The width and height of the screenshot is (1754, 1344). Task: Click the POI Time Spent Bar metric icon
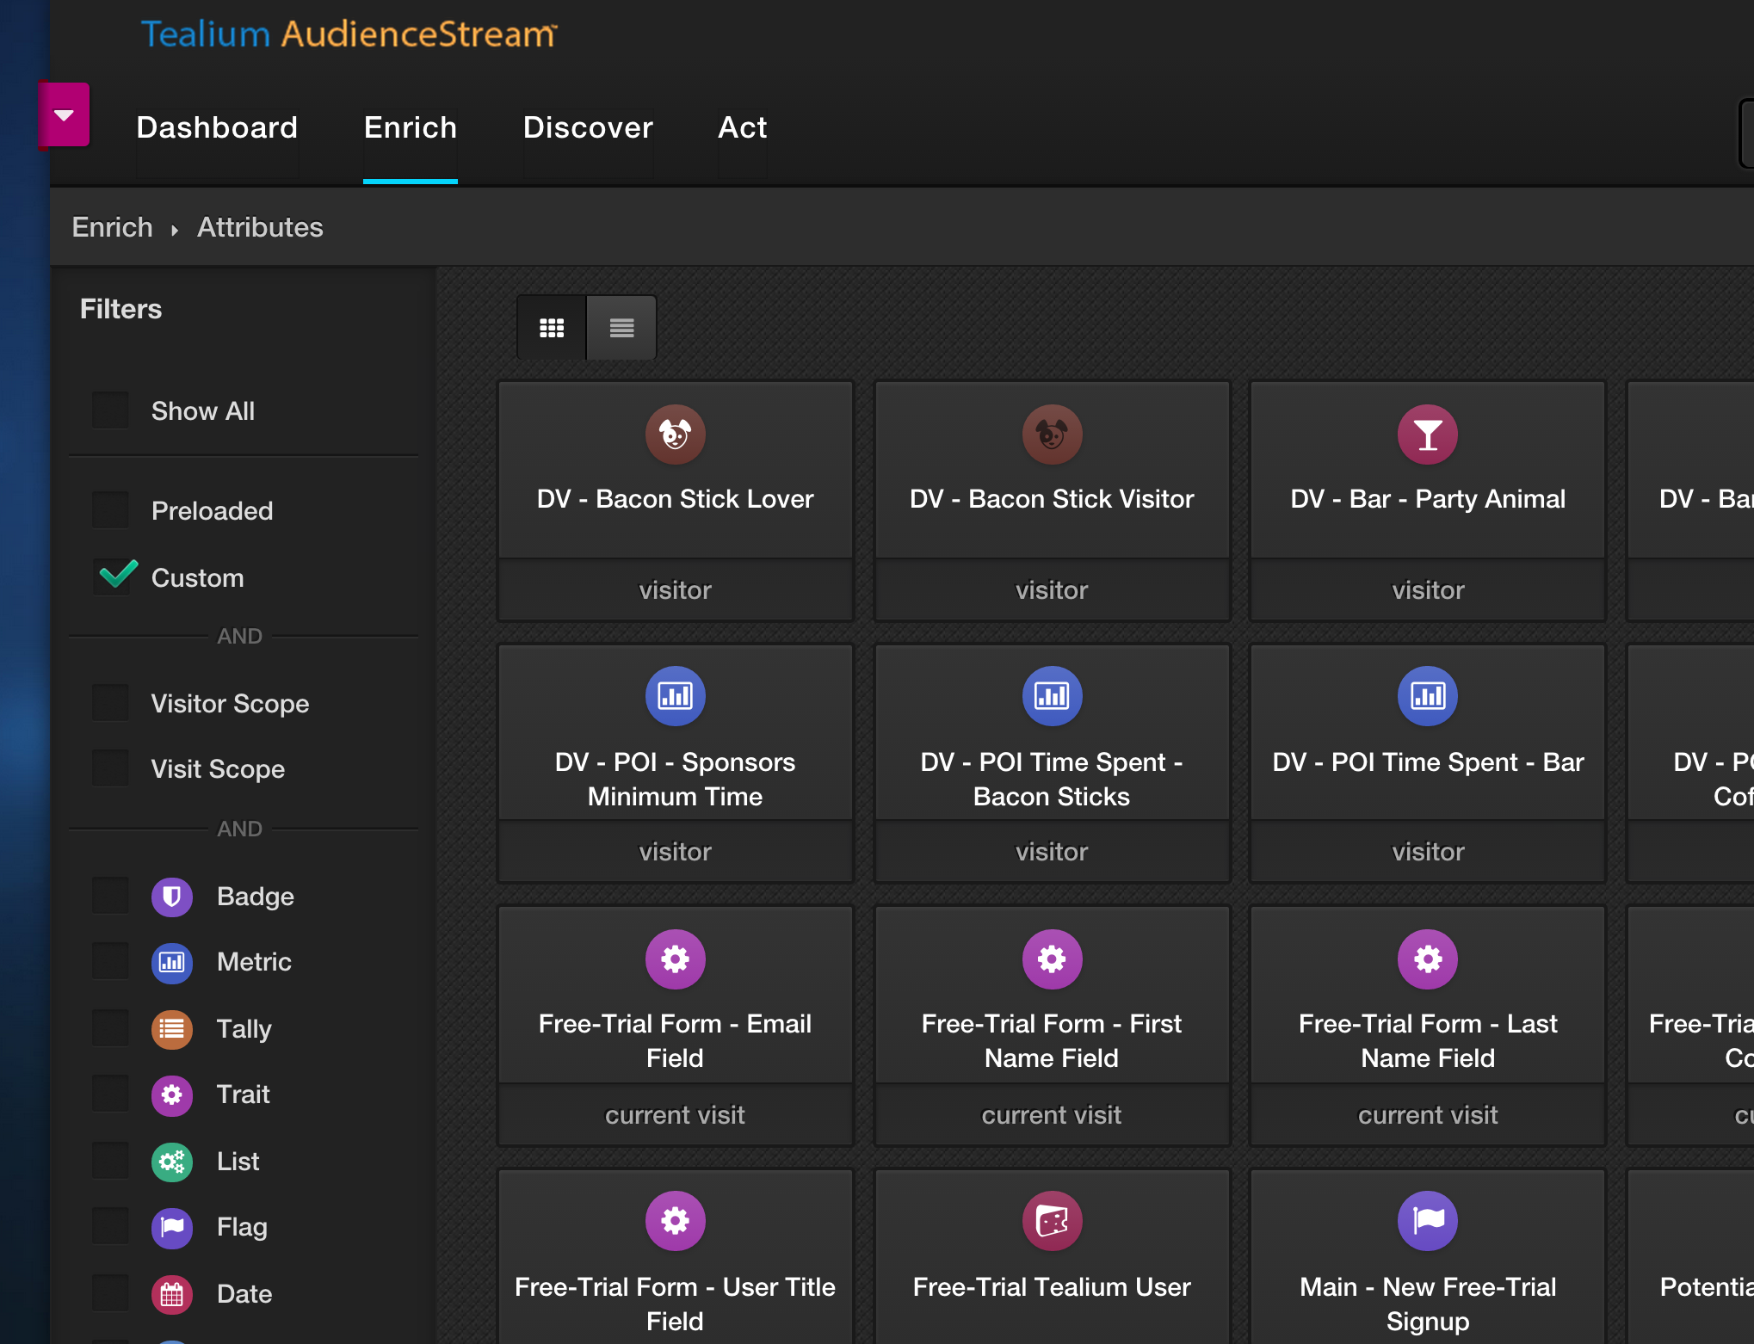[1427, 696]
